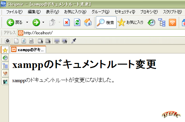The width and height of the screenshot is (185, 122).
Task: Open the プロキシ(P) menu
Action: coord(149,12)
